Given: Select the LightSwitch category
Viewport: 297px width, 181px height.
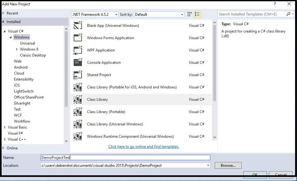Looking at the screenshot, I should [x=24, y=91].
